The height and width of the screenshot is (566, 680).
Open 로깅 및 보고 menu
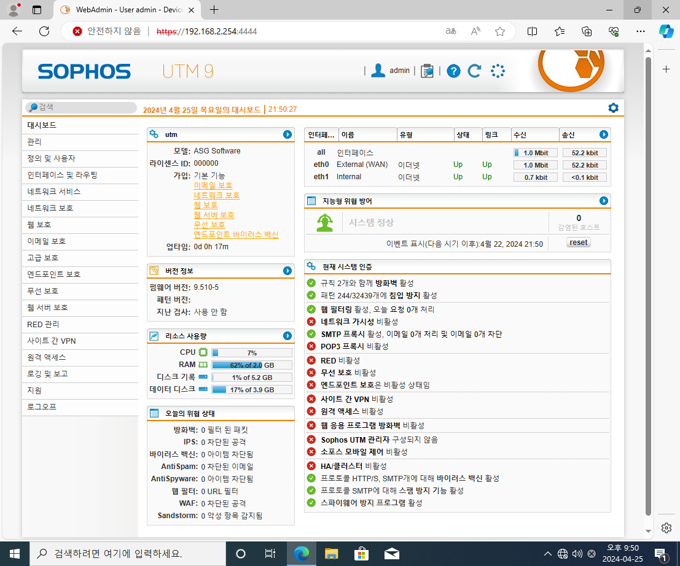pyautogui.click(x=80, y=374)
